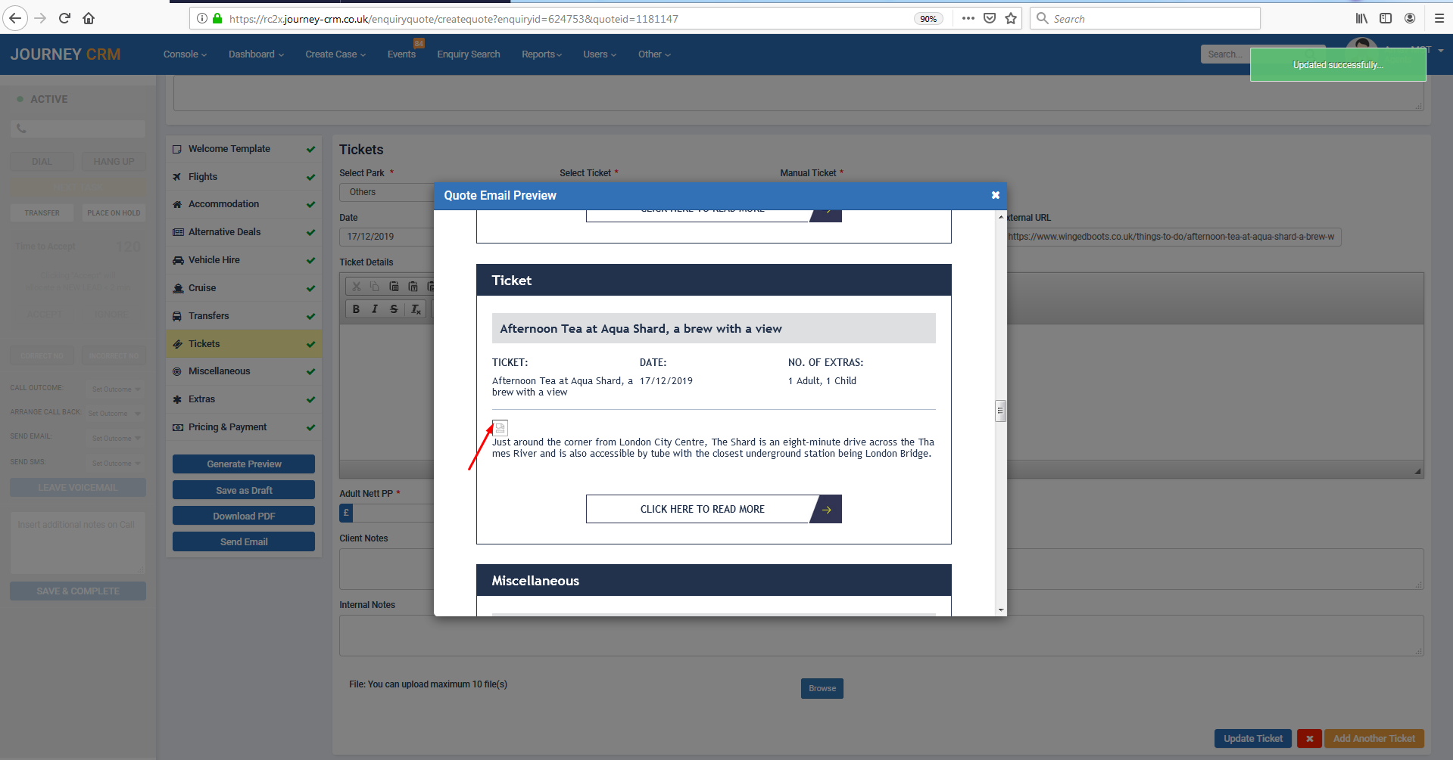Select the Transfers section
The width and height of the screenshot is (1453, 760).
coord(244,316)
